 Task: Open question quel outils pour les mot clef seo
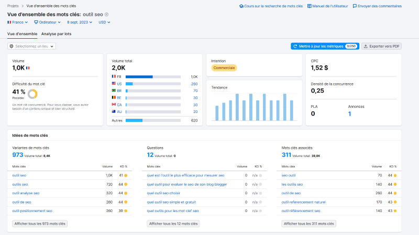pyautogui.click(x=173, y=211)
